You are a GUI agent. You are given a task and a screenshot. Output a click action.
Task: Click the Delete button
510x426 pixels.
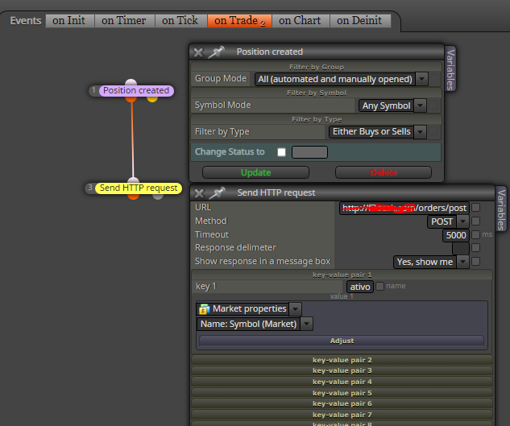click(384, 172)
